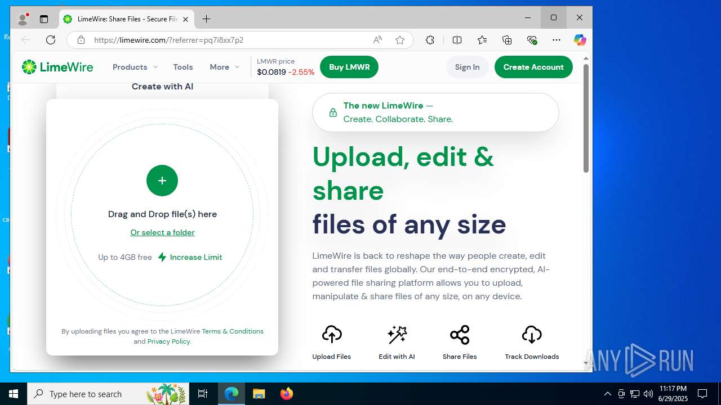Viewport: 721px width, 405px height.
Task: Click the page vertical scrollbar thumb
Action: pos(586,118)
